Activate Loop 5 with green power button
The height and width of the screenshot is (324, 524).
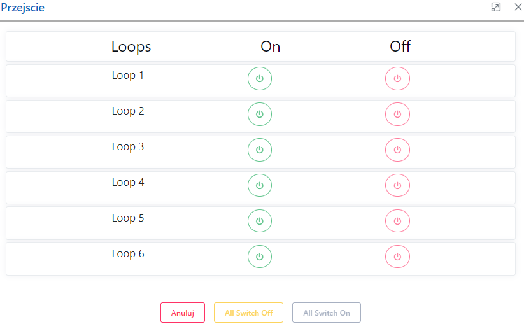[x=259, y=222]
